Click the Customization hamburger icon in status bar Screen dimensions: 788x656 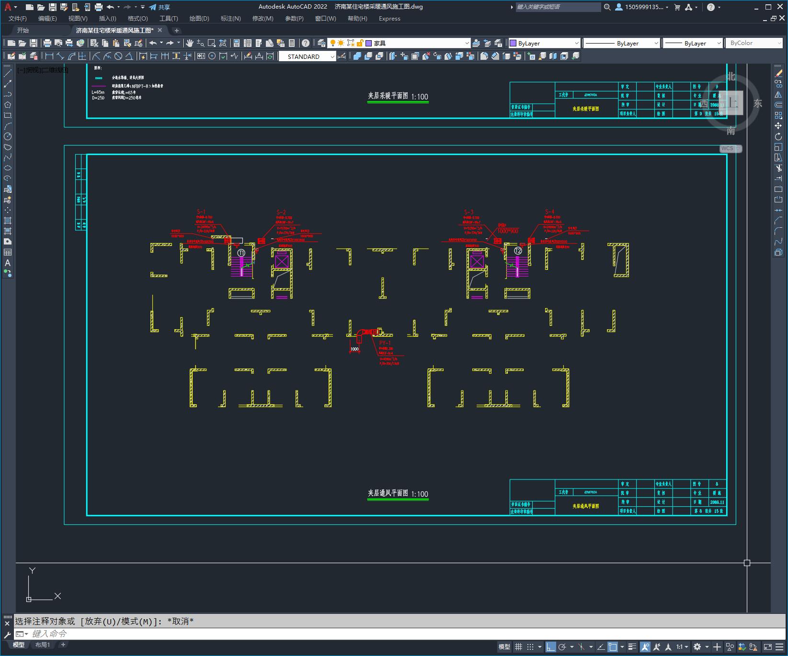(x=779, y=647)
